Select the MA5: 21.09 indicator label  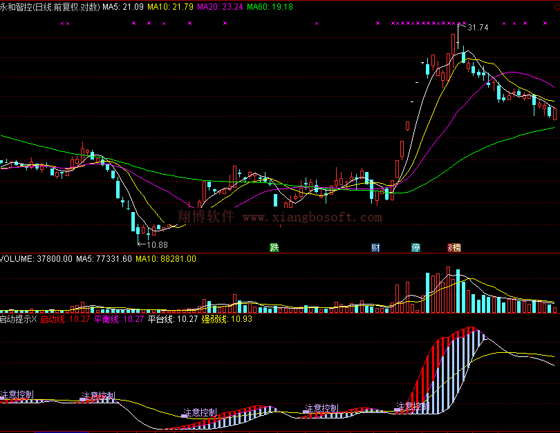pyautogui.click(x=123, y=6)
